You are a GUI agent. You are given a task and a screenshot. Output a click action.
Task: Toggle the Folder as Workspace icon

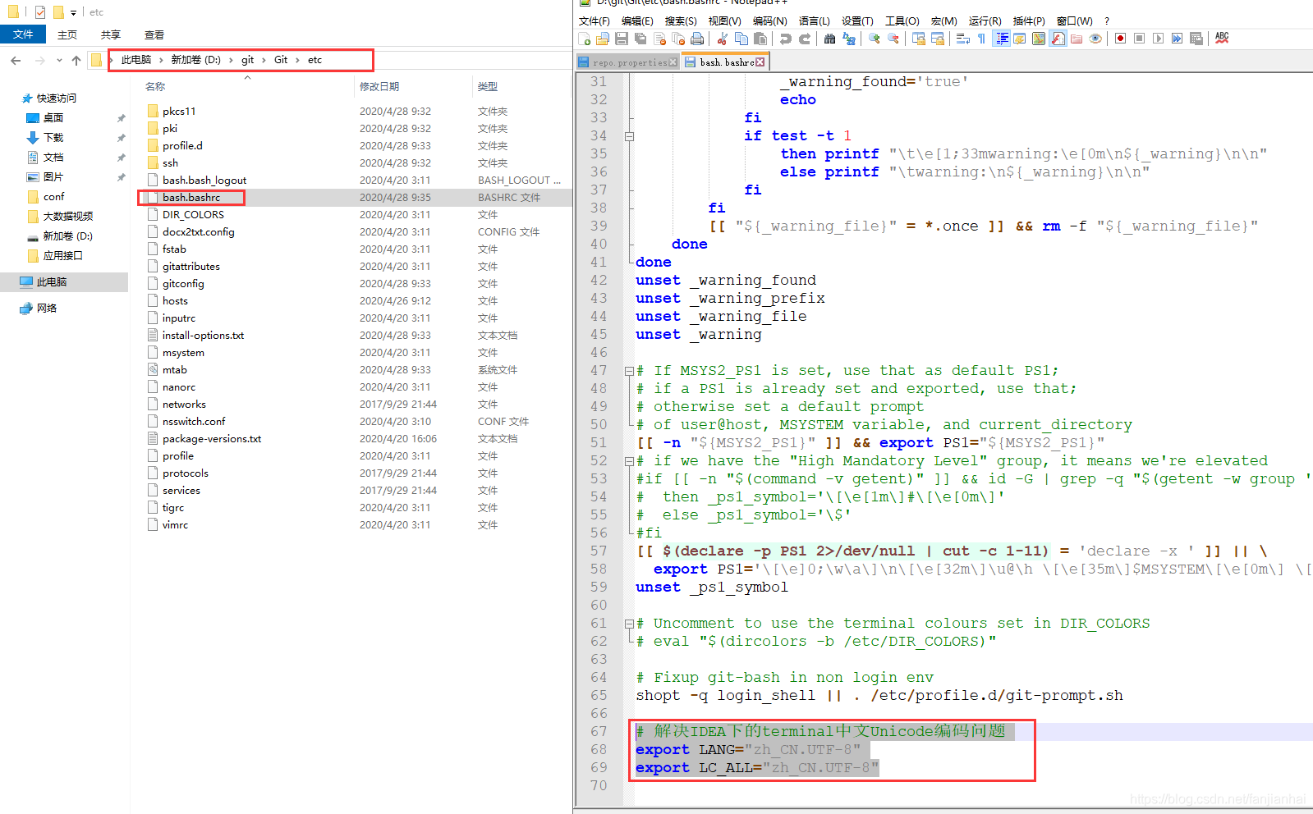[x=1077, y=39]
